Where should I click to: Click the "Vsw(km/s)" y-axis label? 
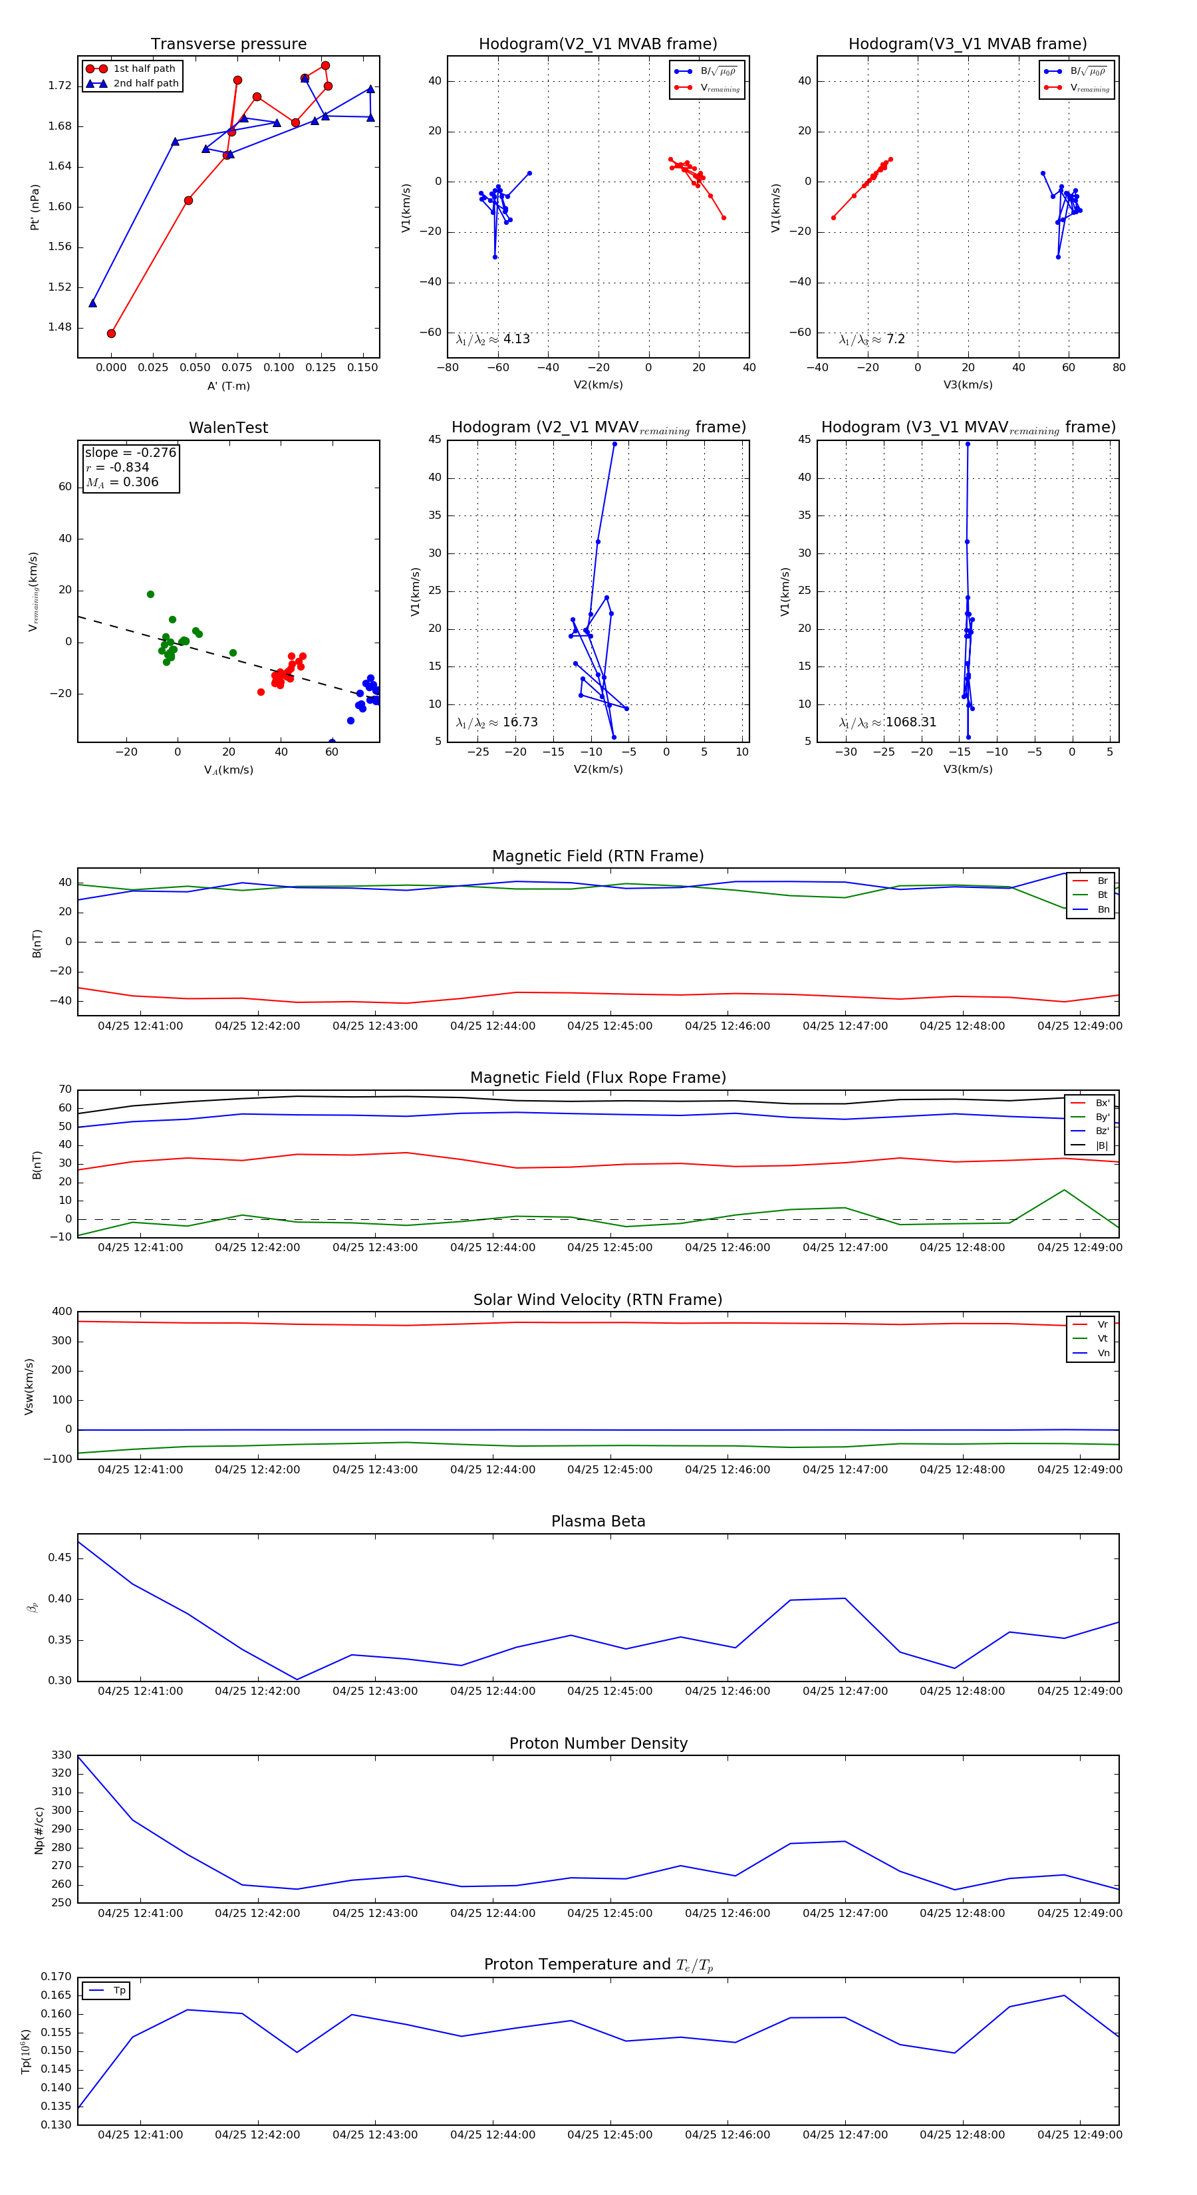(x=29, y=1386)
